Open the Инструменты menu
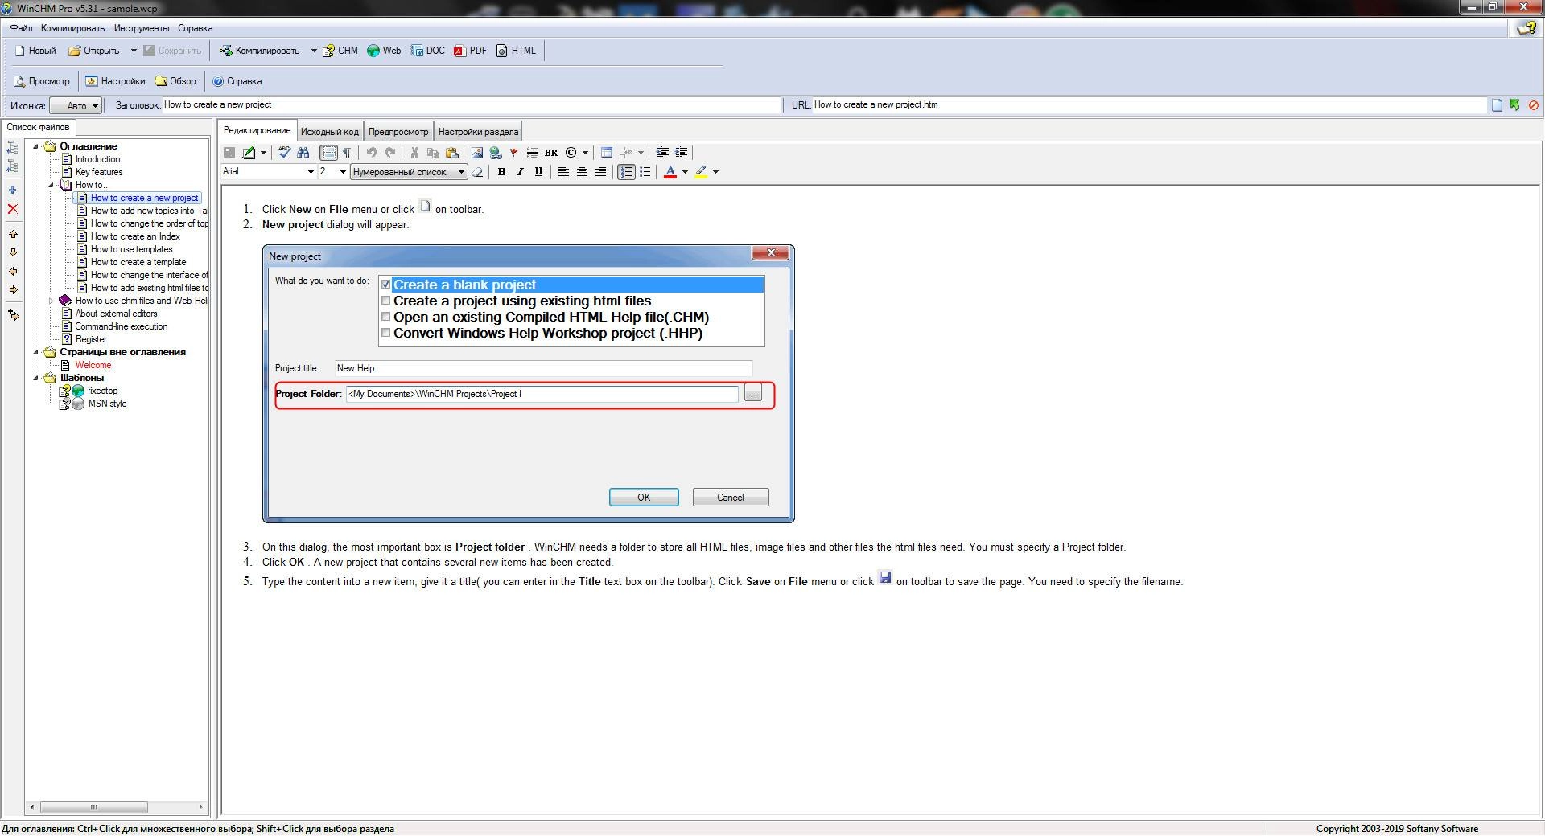This screenshot has width=1545, height=836. pos(142,28)
